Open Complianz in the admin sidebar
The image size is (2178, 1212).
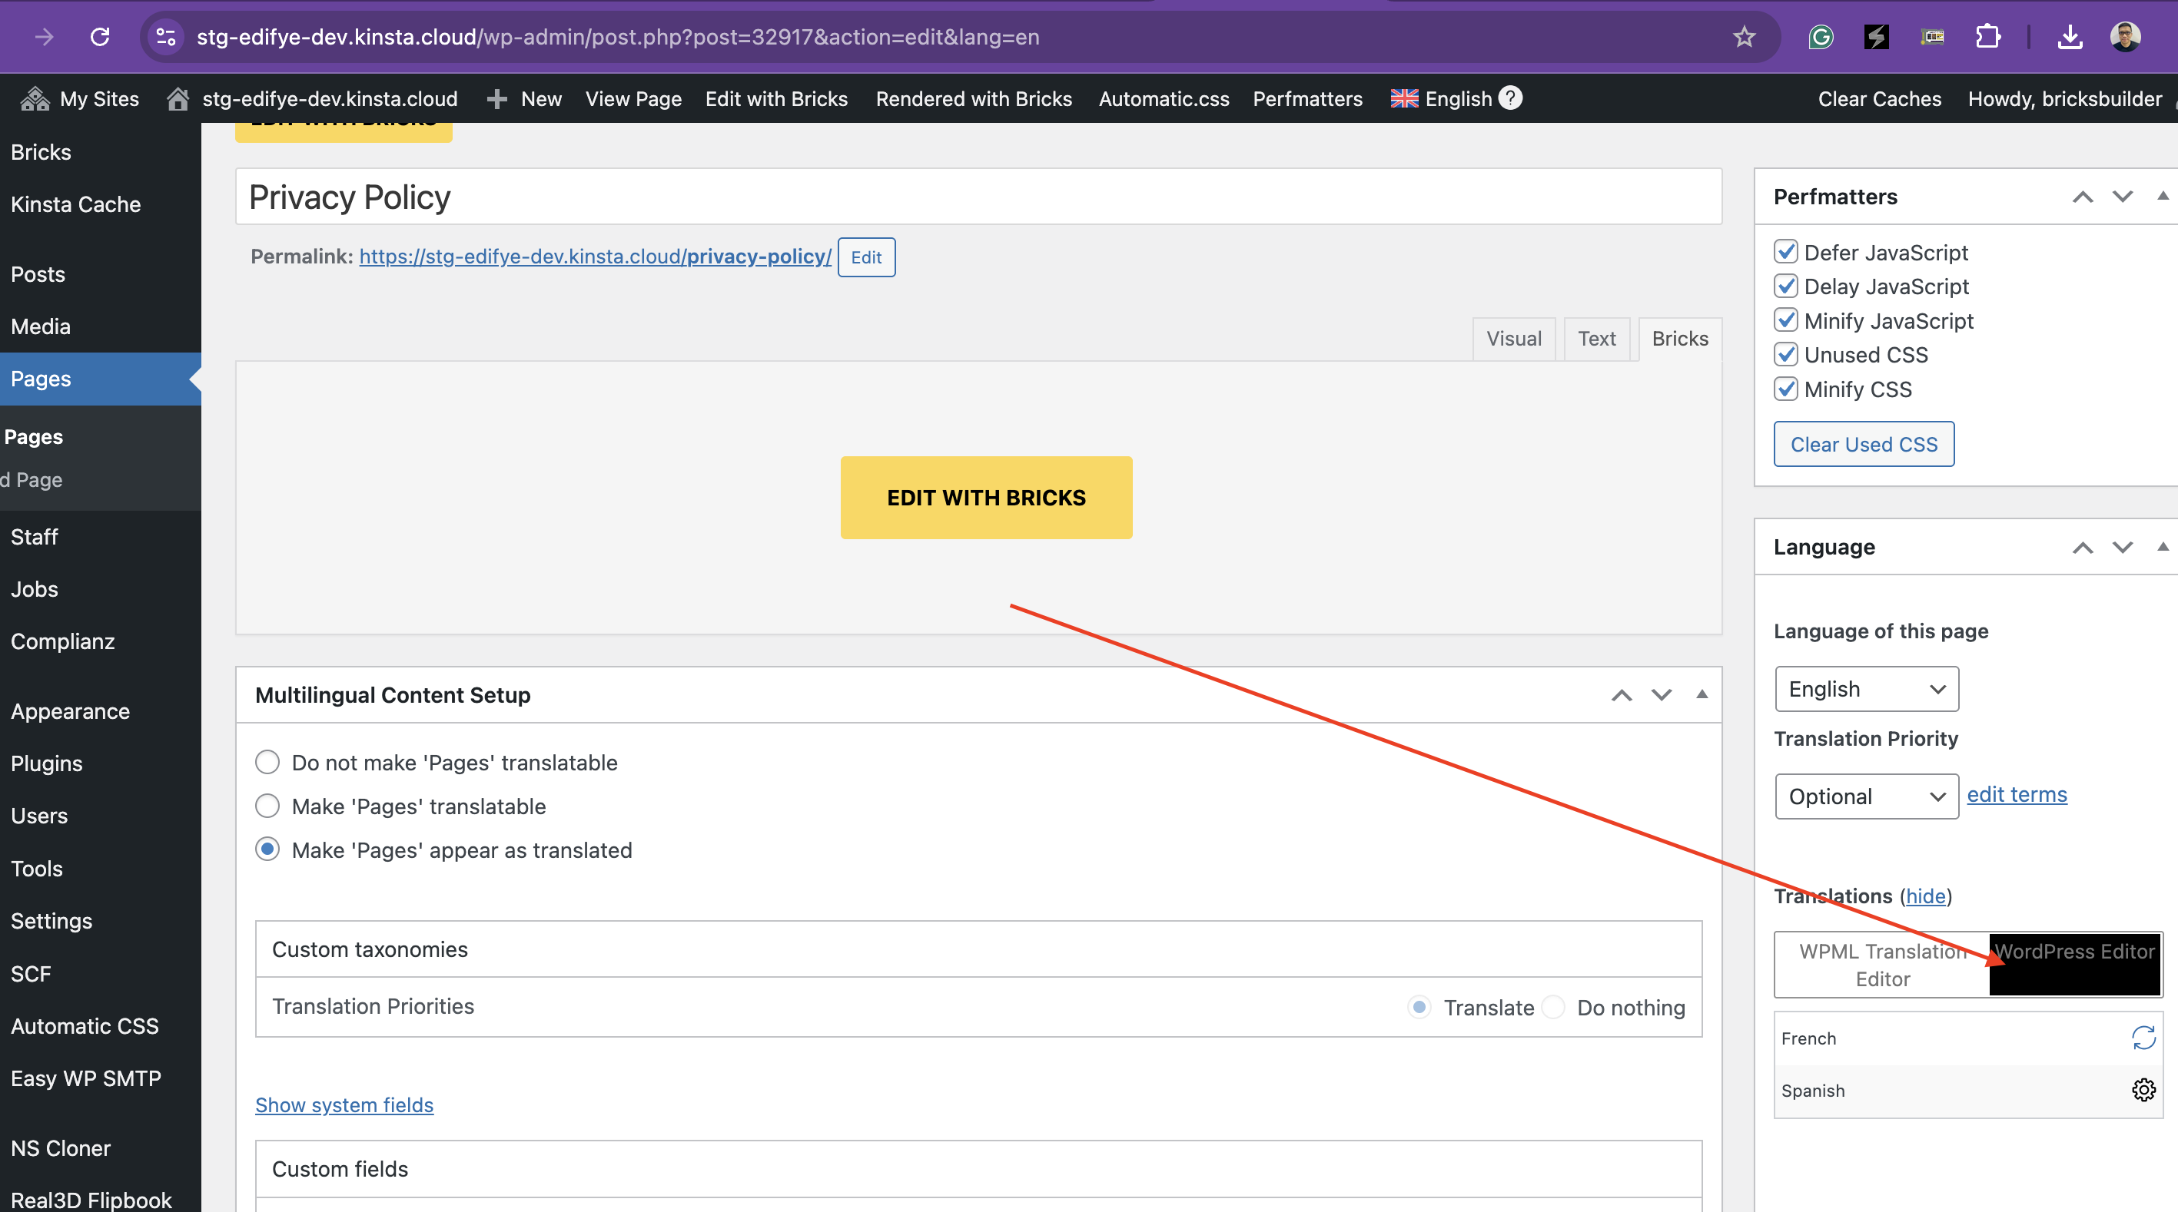click(x=62, y=641)
